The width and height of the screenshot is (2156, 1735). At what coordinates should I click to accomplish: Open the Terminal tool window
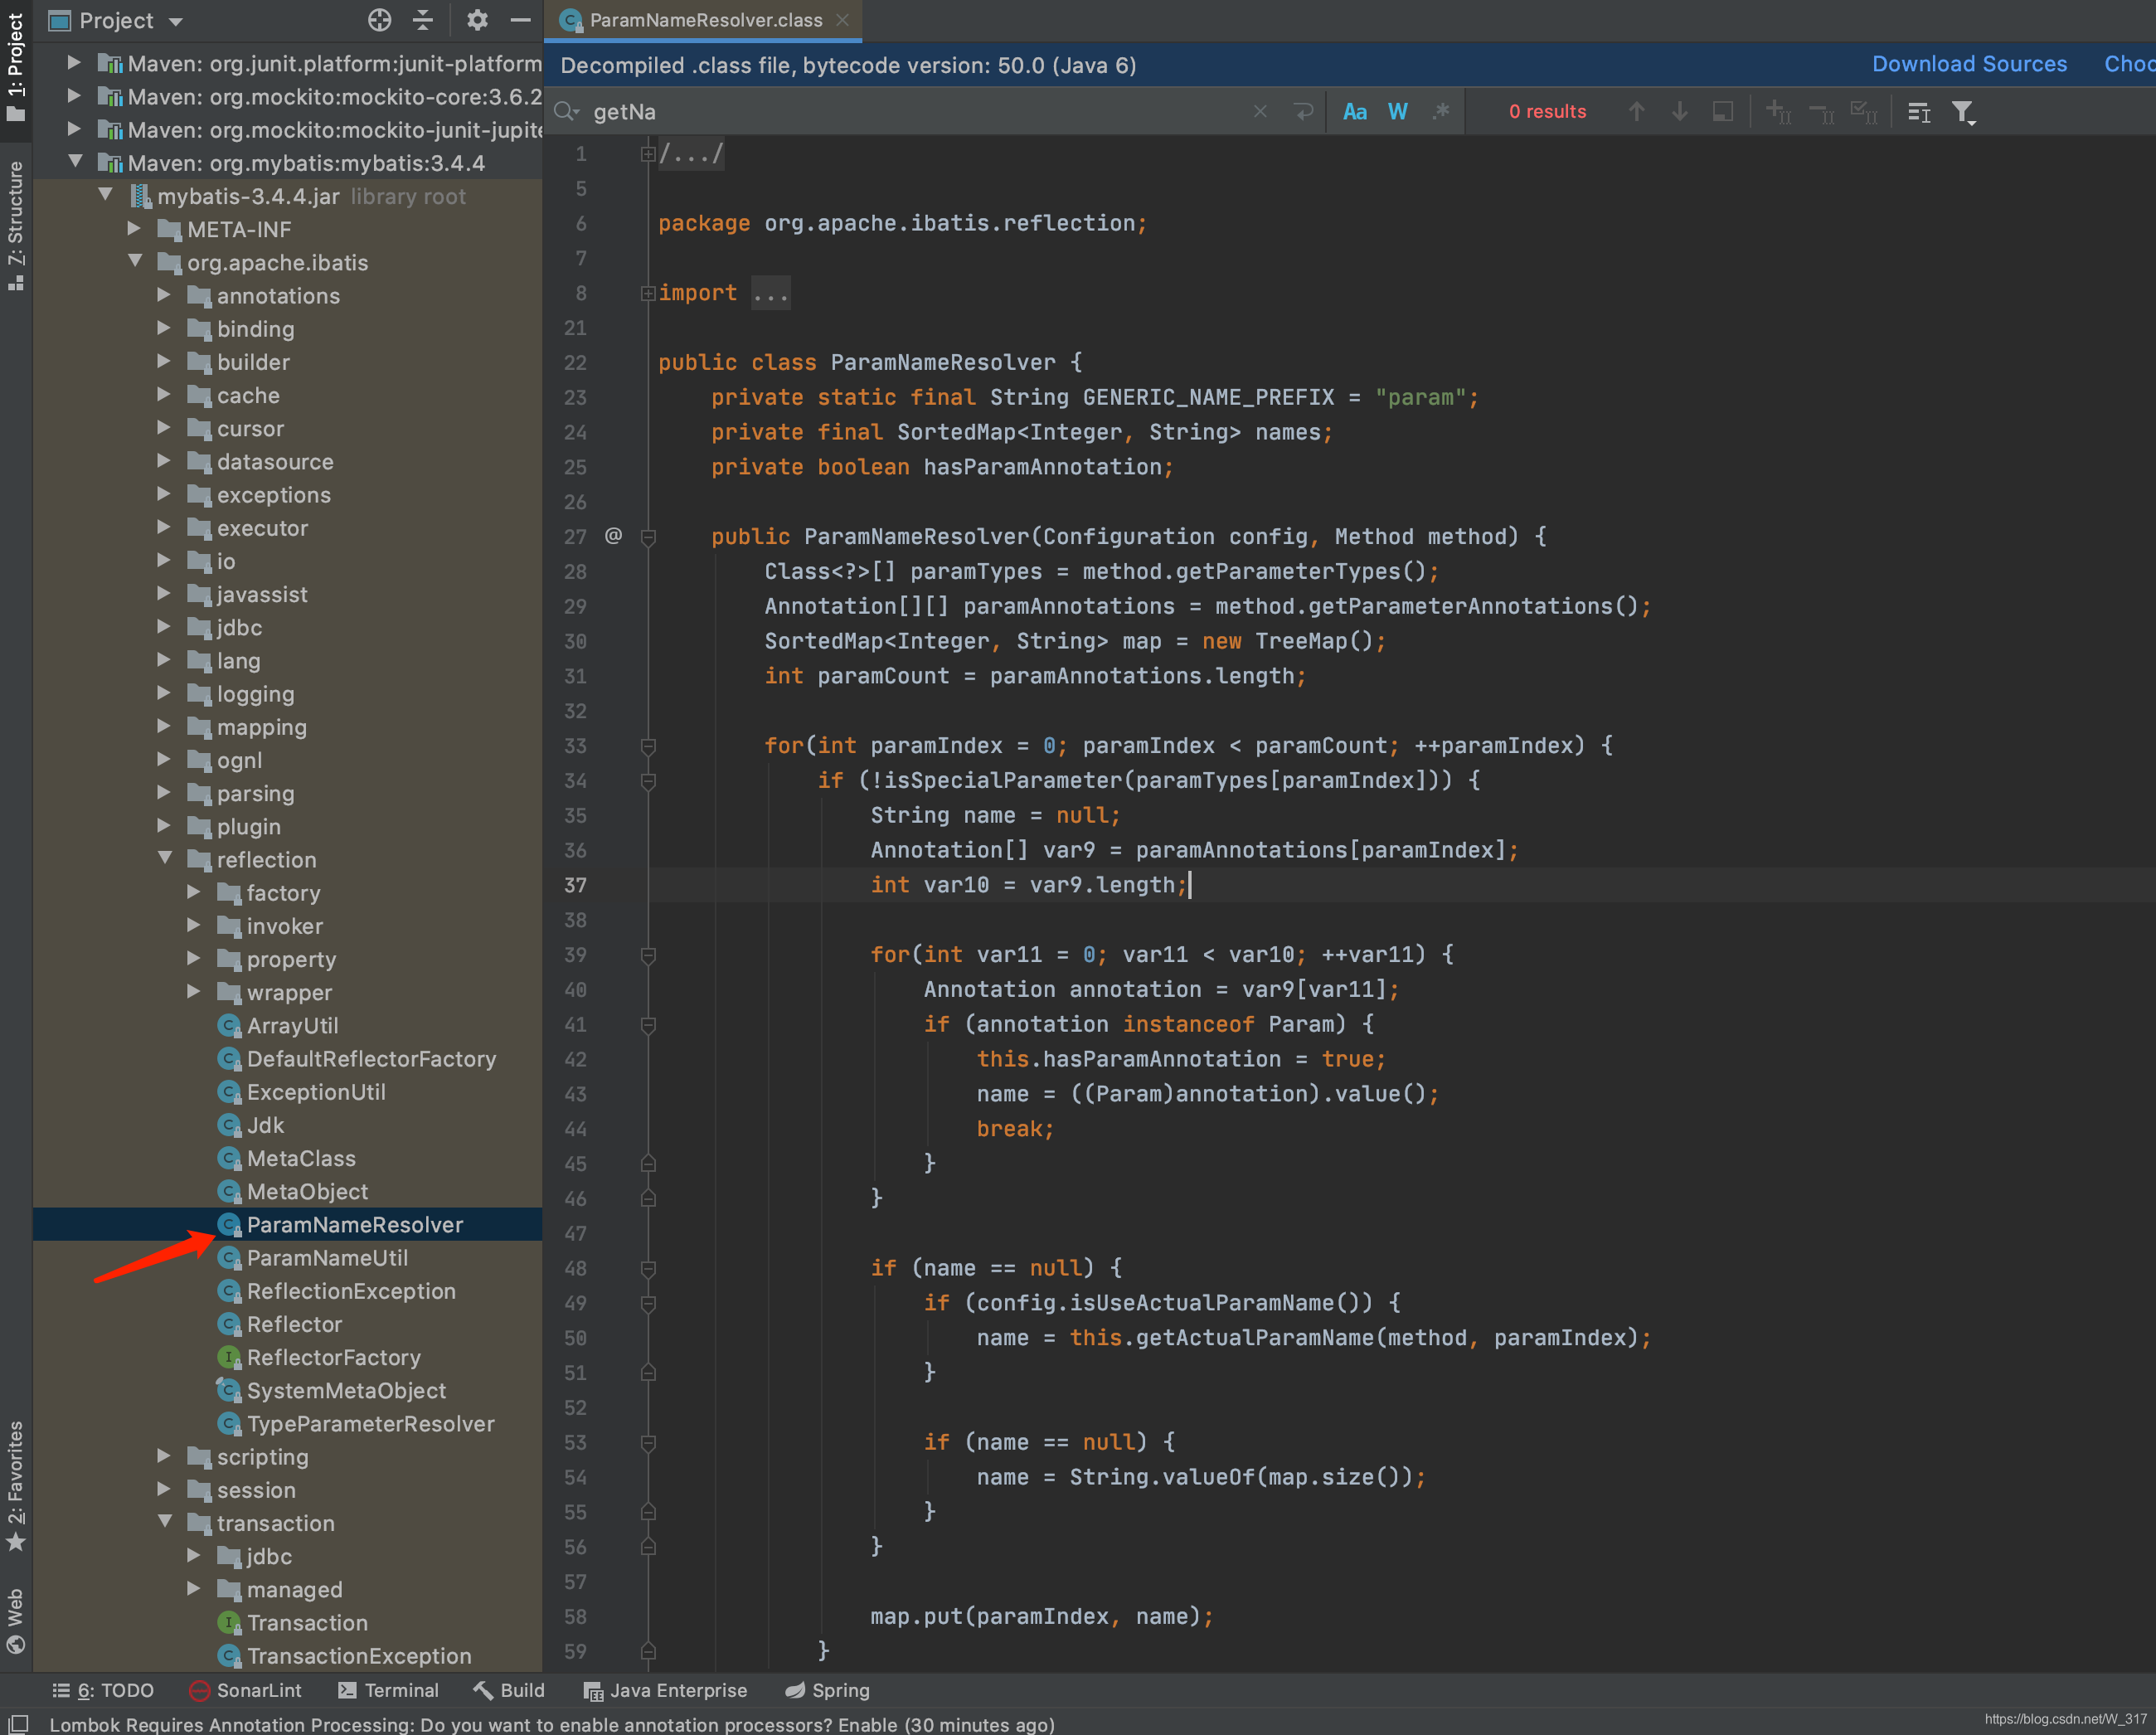pos(388,1690)
